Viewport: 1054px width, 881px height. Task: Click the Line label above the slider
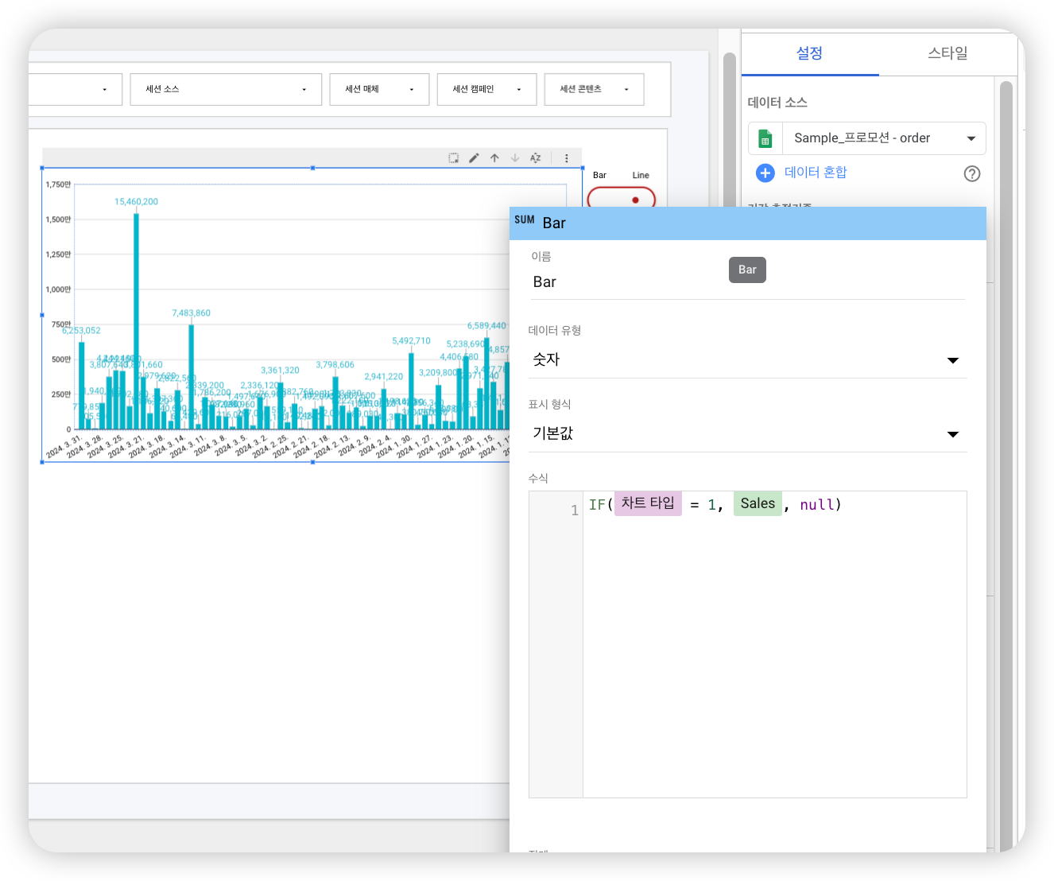(x=641, y=176)
